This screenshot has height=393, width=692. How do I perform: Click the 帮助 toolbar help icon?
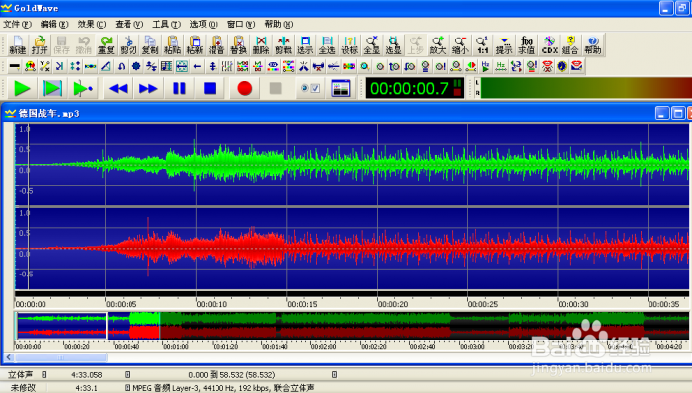(x=593, y=45)
